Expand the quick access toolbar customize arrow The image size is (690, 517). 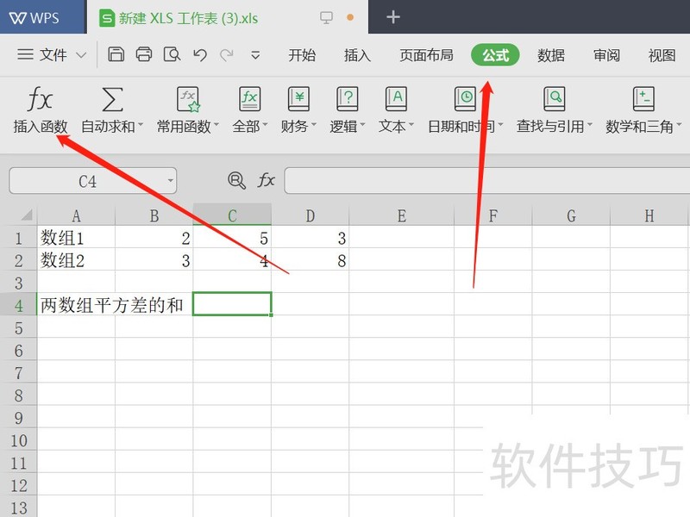click(255, 55)
